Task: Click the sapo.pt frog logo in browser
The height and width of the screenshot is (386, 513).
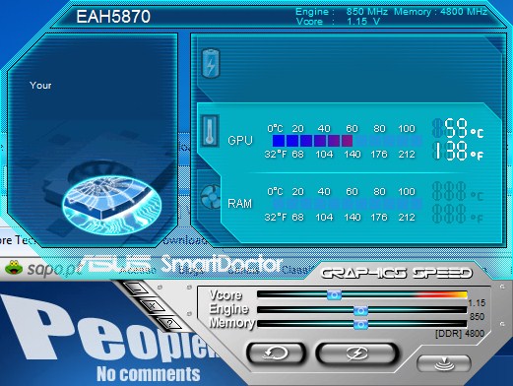Action: 14,268
